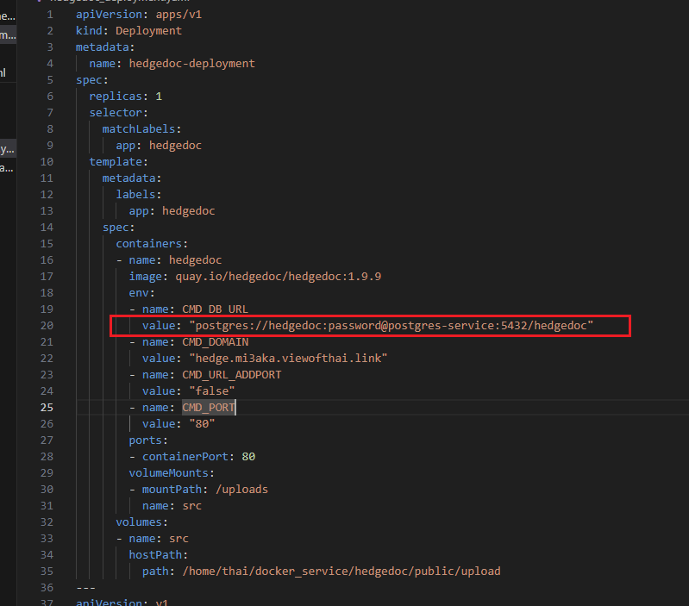Click 'hedgedoc-deployment' name value
This screenshot has height=606, width=689.
(x=192, y=64)
